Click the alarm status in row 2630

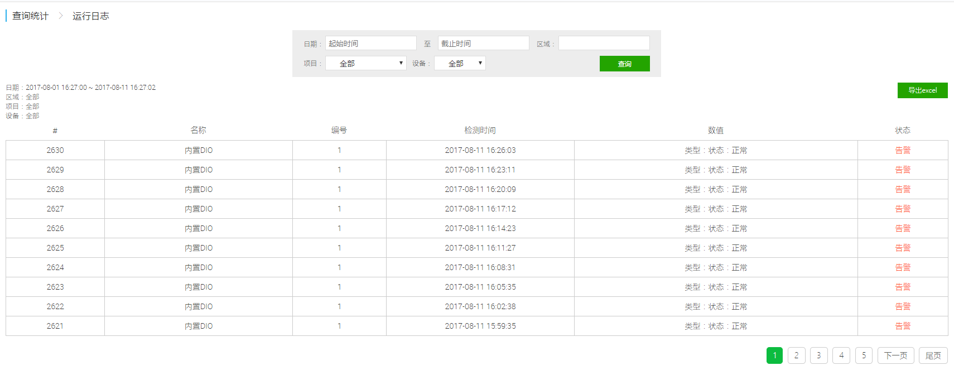coord(902,150)
